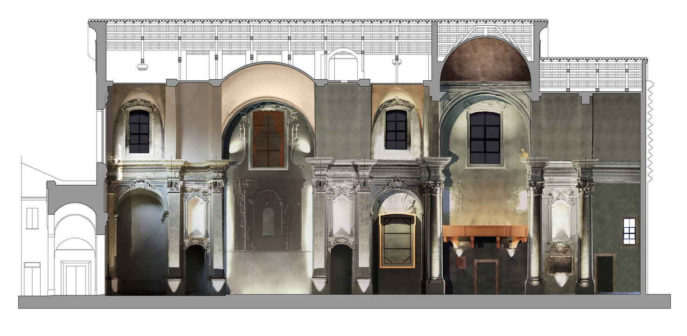Select the dark doorway at far right wall

(x=605, y=273)
